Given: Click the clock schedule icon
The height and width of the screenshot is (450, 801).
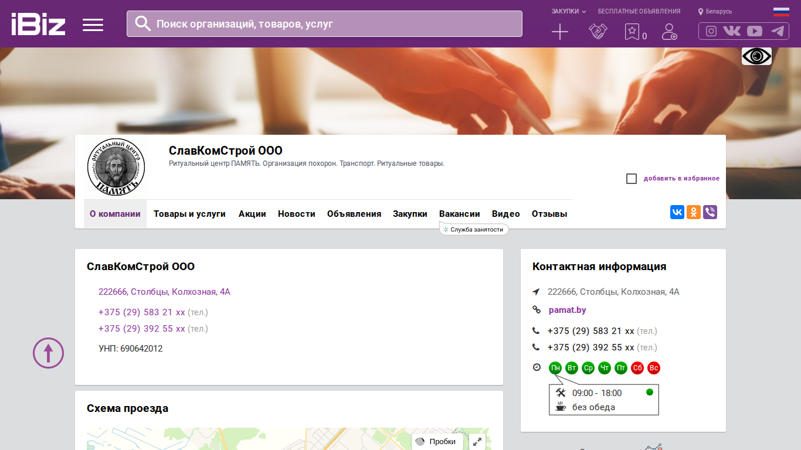Looking at the screenshot, I should coord(537,367).
